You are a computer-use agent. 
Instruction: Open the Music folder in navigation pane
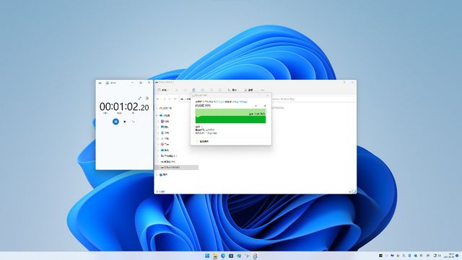pyautogui.click(x=165, y=144)
